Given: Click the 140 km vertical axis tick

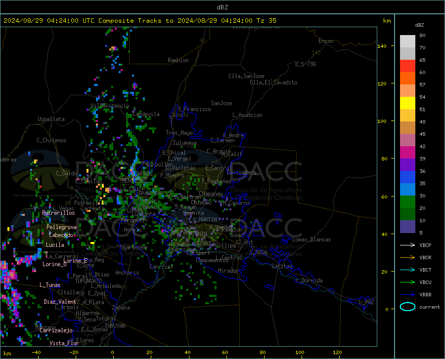Looking at the screenshot, I should pyautogui.click(x=382, y=46).
